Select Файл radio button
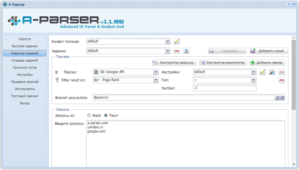This screenshot has height=170, width=299. point(89,115)
